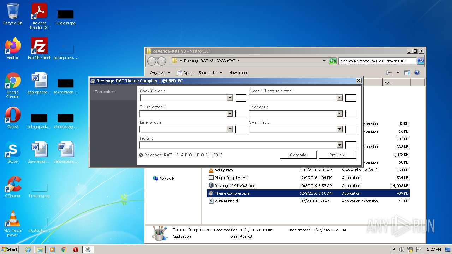Change view using Explorer view icon
The image size is (452, 254).
click(389, 73)
